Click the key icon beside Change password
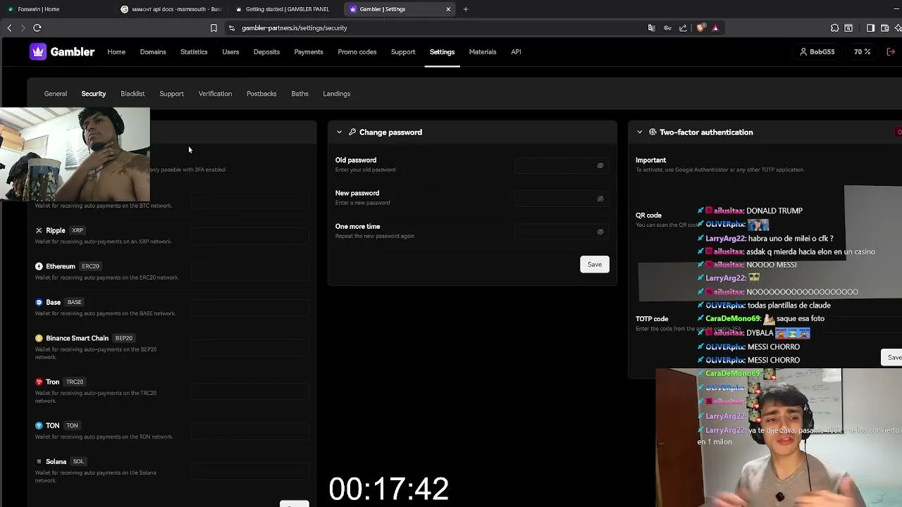902x507 pixels. click(x=352, y=132)
